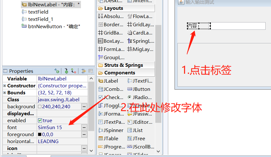Pick JList component from palette
The image size is (271, 157).
135,130
